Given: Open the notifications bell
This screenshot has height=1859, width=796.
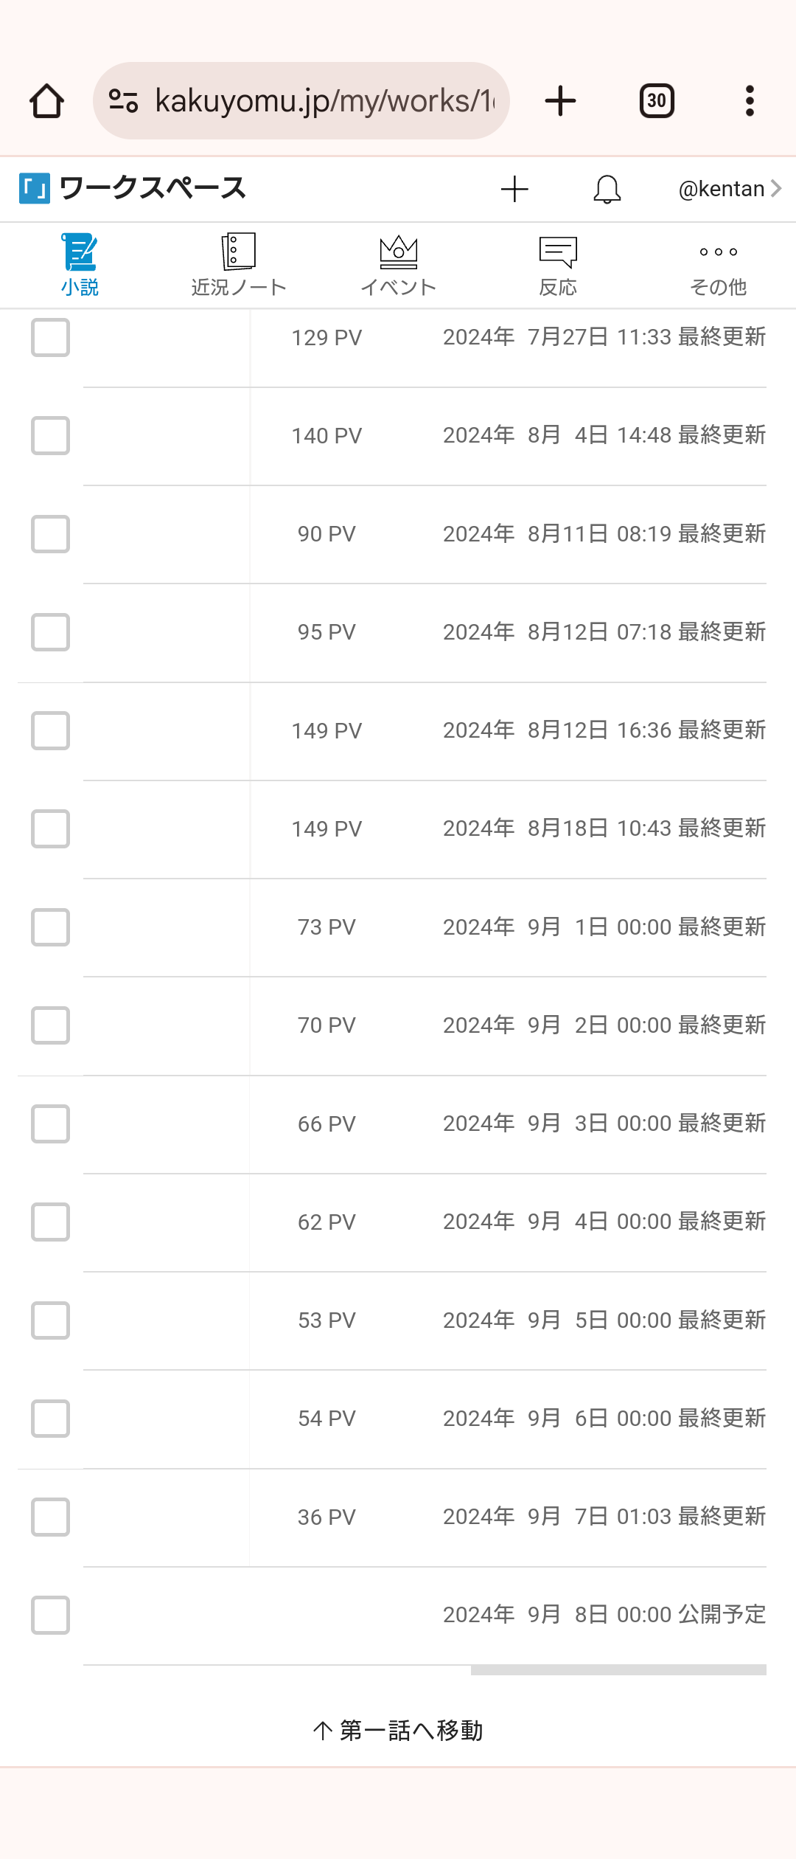Looking at the screenshot, I should tap(607, 190).
